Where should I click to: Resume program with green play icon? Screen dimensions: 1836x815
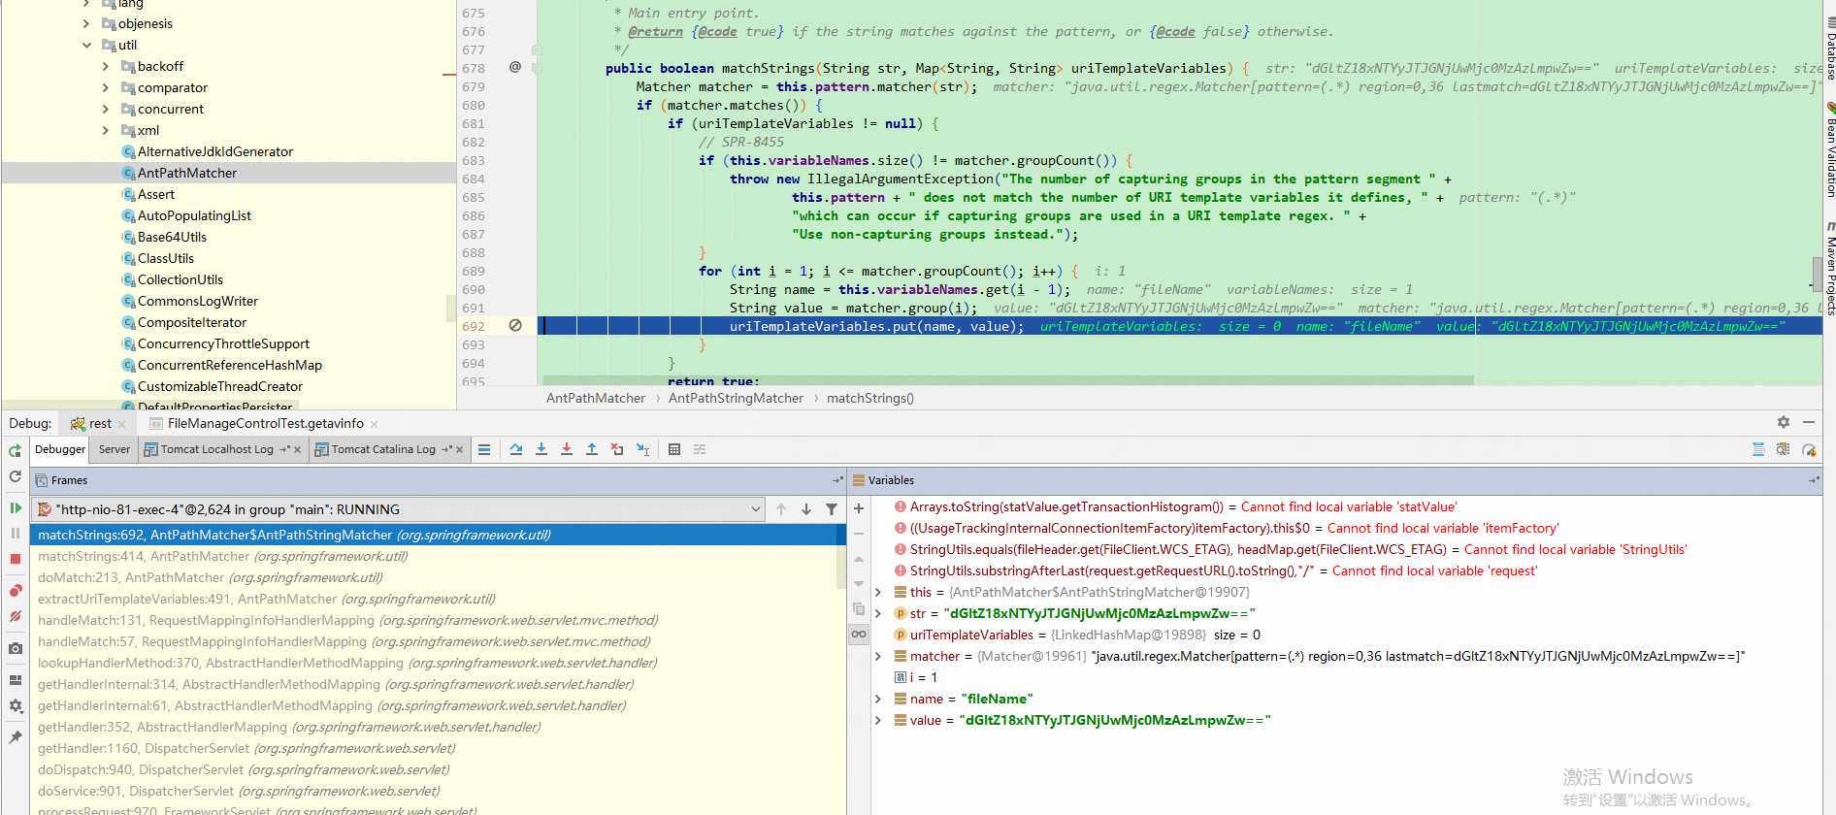[16, 507]
